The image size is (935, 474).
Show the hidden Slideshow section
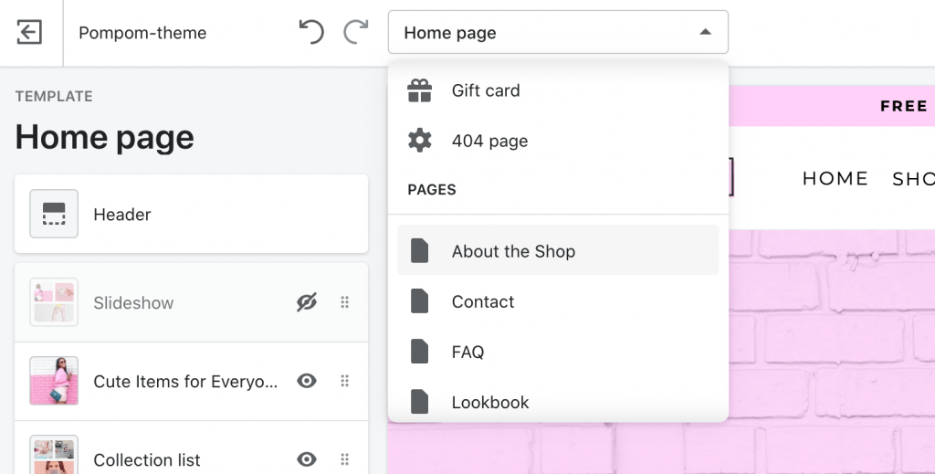pyautogui.click(x=307, y=302)
